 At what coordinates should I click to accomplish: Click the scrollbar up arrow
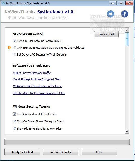[x=127, y=30]
